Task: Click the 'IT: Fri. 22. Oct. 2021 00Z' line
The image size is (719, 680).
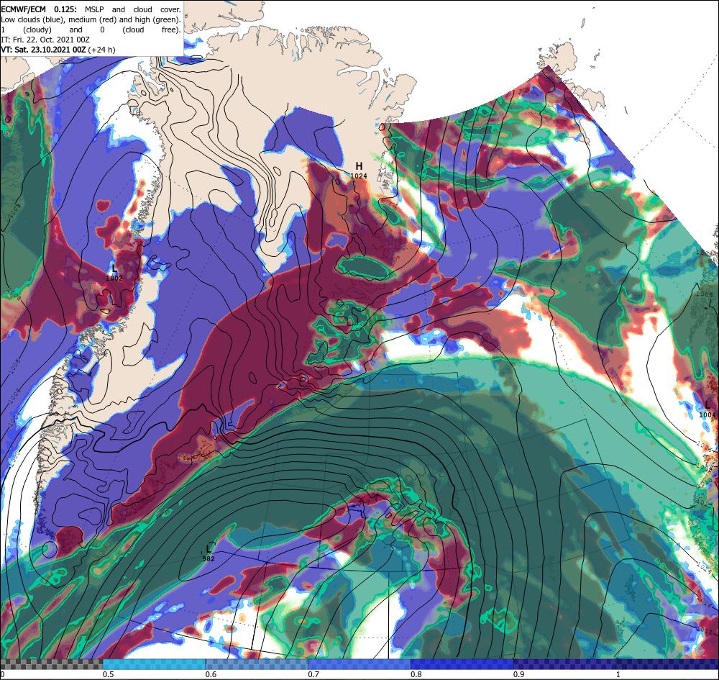Action: click(45, 40)
